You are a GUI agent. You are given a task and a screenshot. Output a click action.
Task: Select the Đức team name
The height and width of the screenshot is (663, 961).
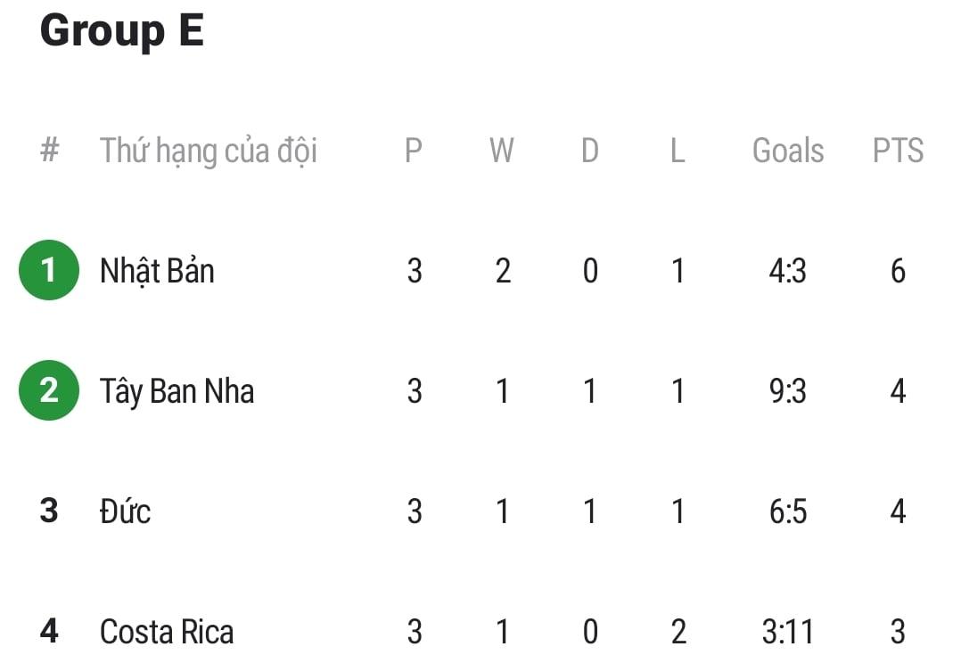(x=125, y=512)
